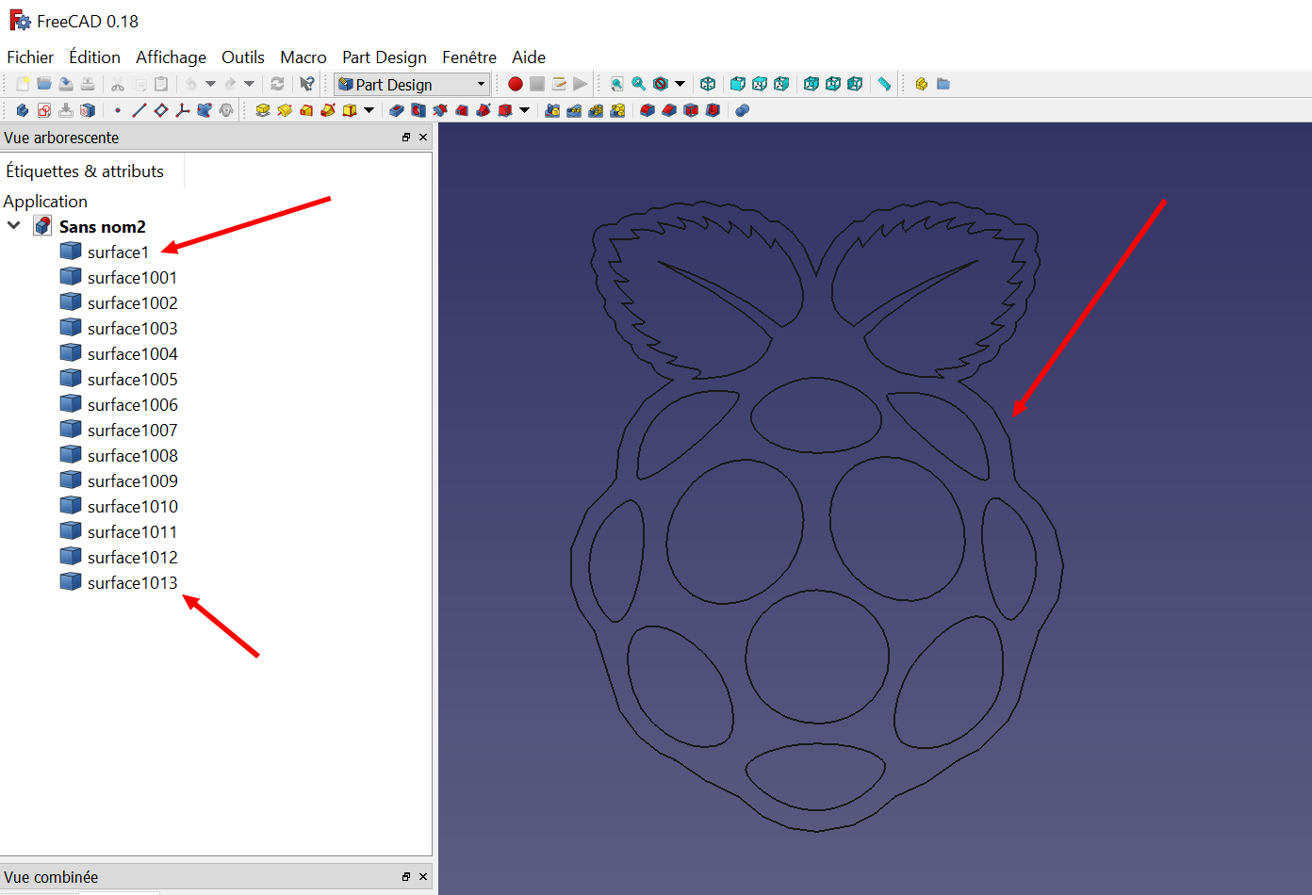Select the Measure distance ruler tool
This screenshot has width=1312, height=895.
point(884,84)
